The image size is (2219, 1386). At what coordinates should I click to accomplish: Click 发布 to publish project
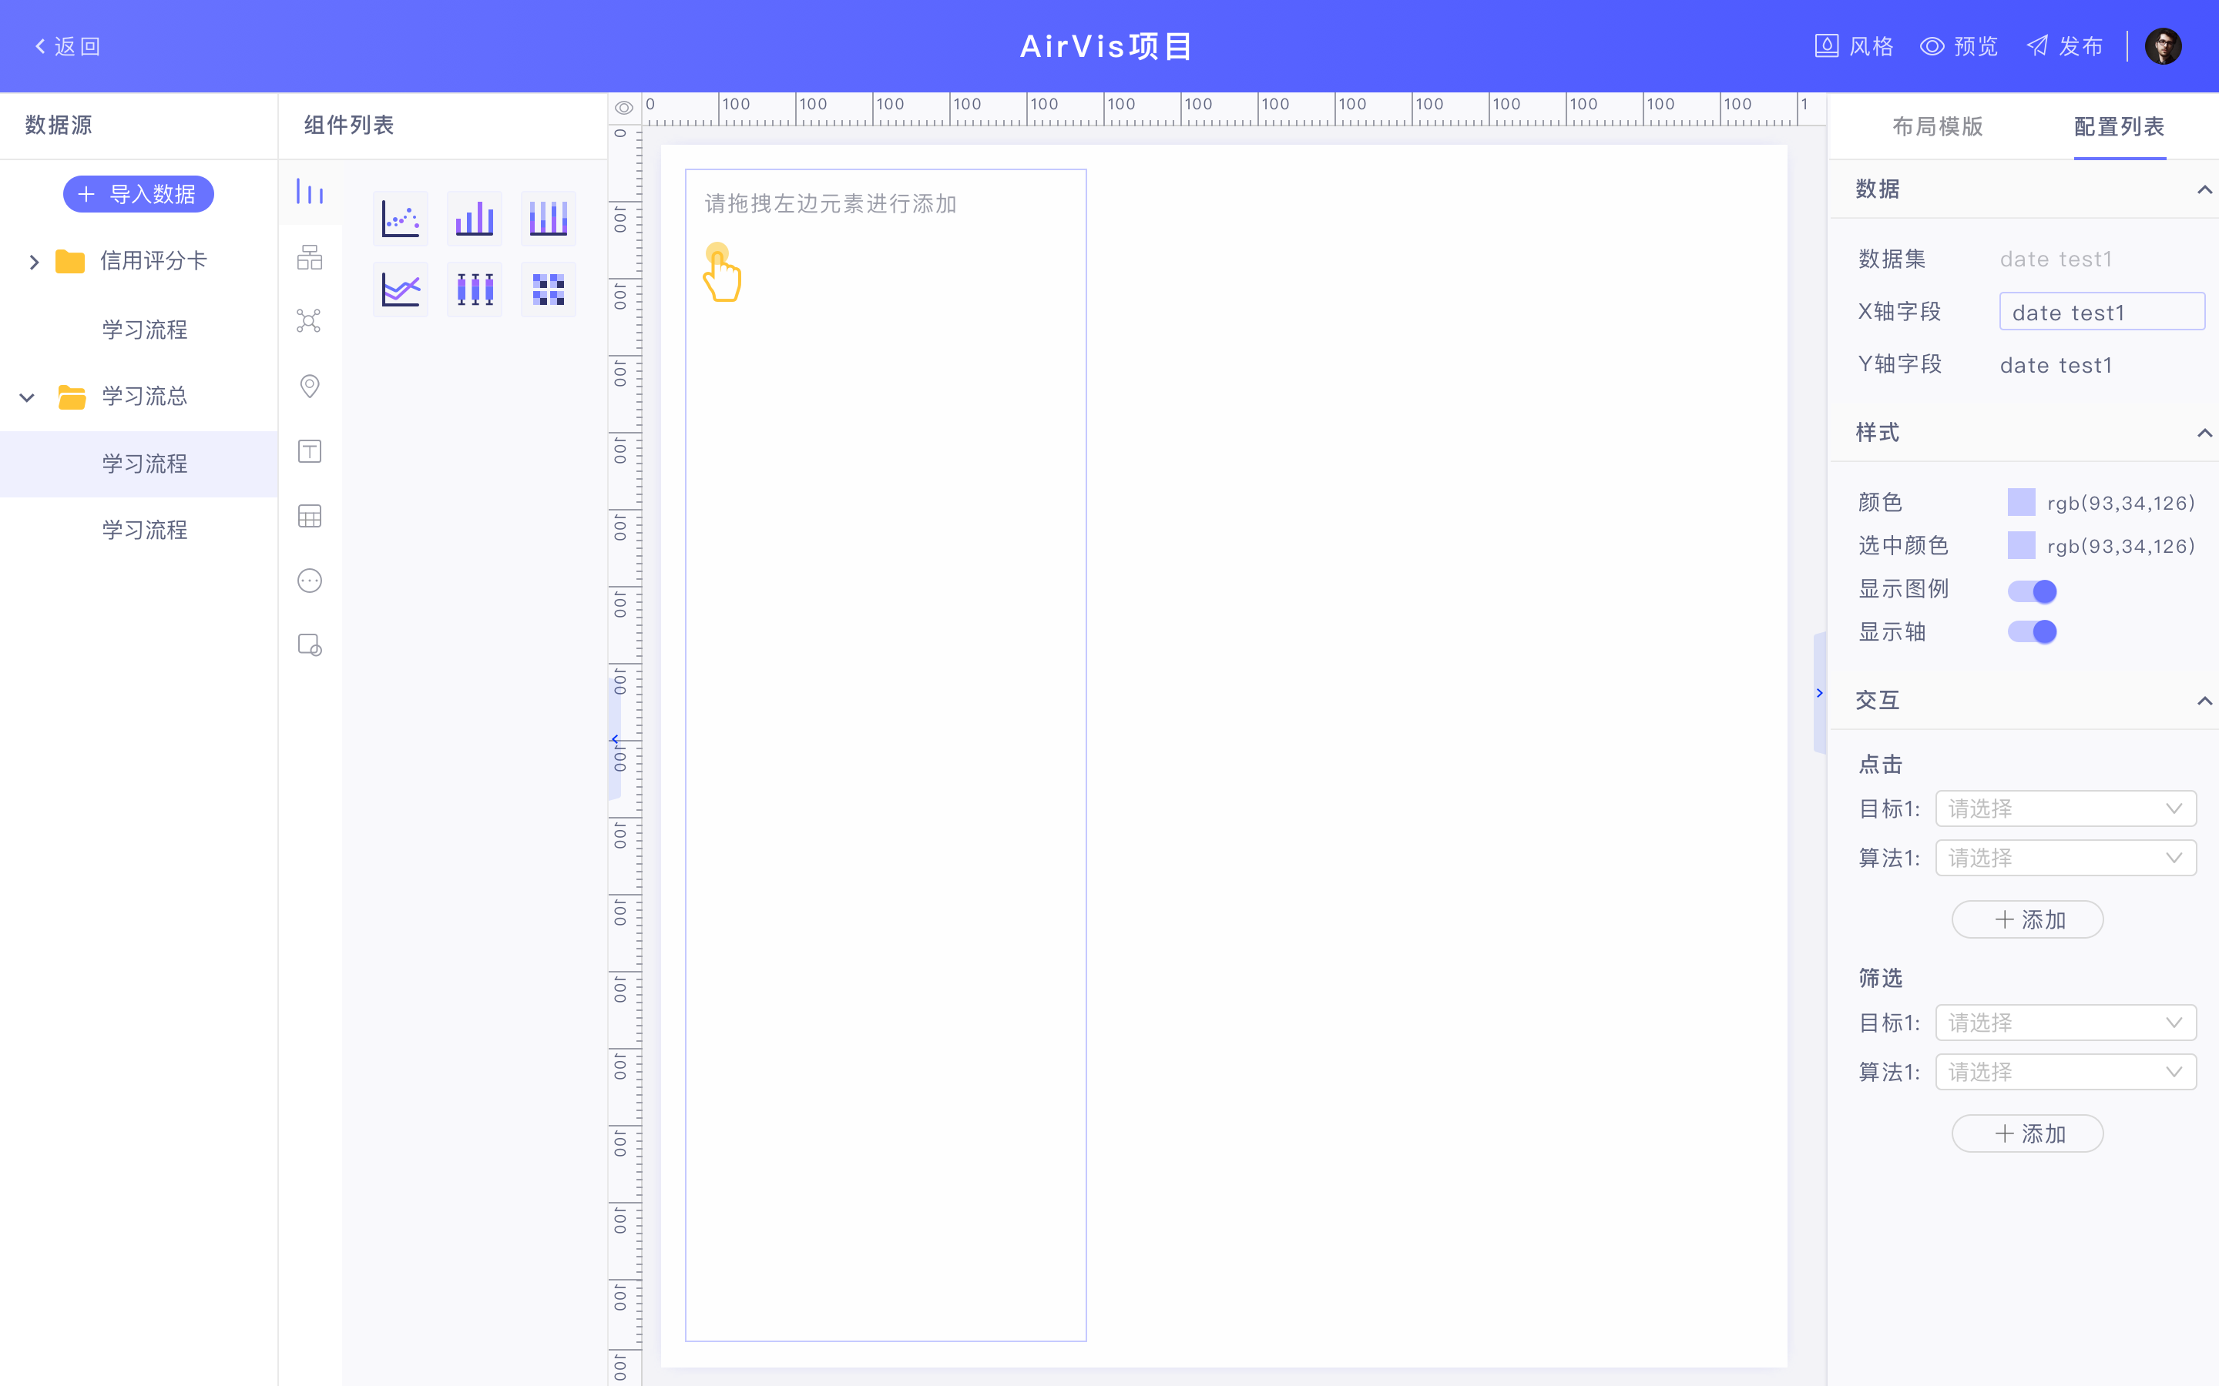pyautogui.click(x=2063, y=46)
